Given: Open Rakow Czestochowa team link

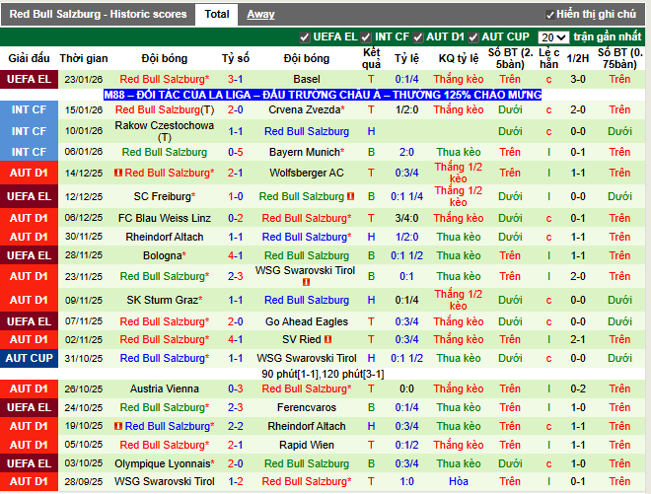Looking at the screenshot, I should [165, 131].
